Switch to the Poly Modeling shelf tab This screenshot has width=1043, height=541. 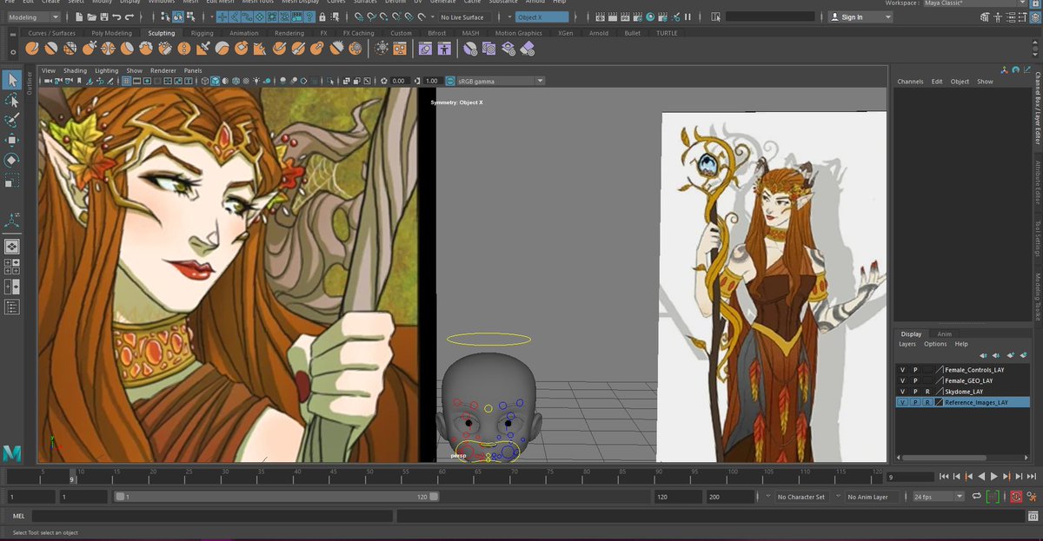pos(111,33)
